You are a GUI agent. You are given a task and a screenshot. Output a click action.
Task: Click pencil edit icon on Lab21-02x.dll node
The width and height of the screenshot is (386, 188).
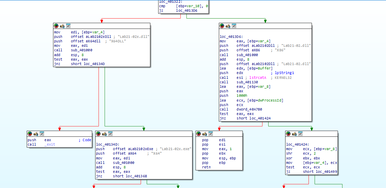pyautogui.click(x=62, y=26)
